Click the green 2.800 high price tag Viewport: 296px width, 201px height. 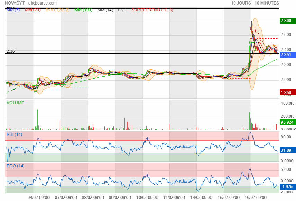pyautogui.click(x=288, y=20)
